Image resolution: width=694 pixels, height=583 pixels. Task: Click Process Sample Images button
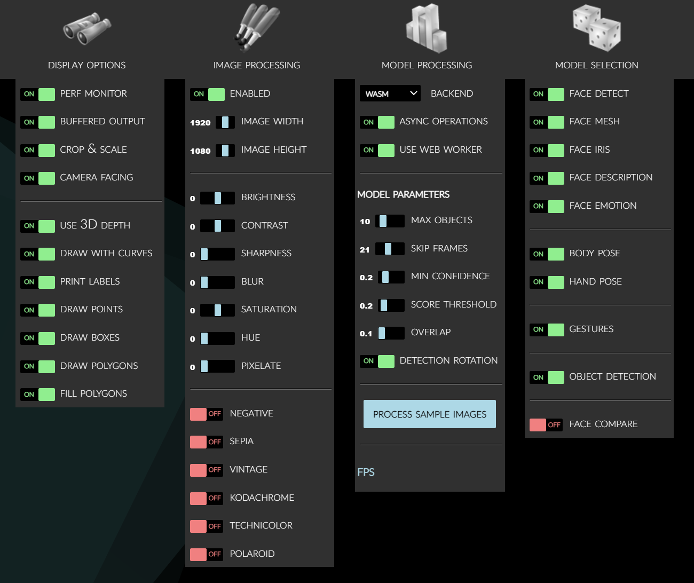coord(430,414)
